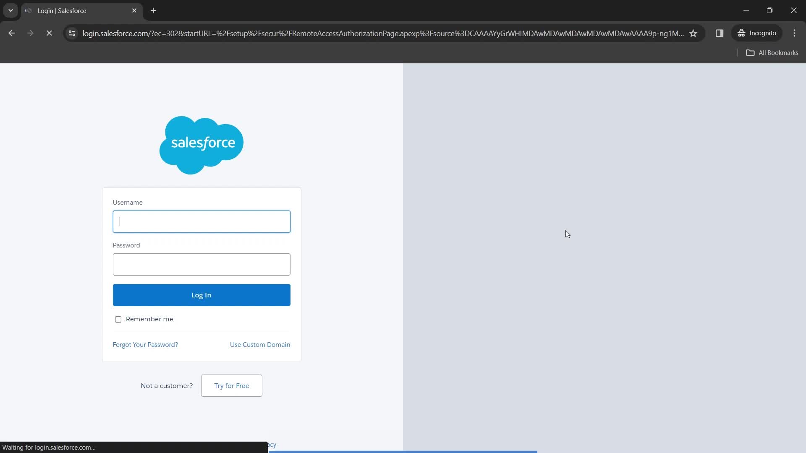Stop page loading with the X icon
This screenshot has width=806, height=453.
click(49, 33)
